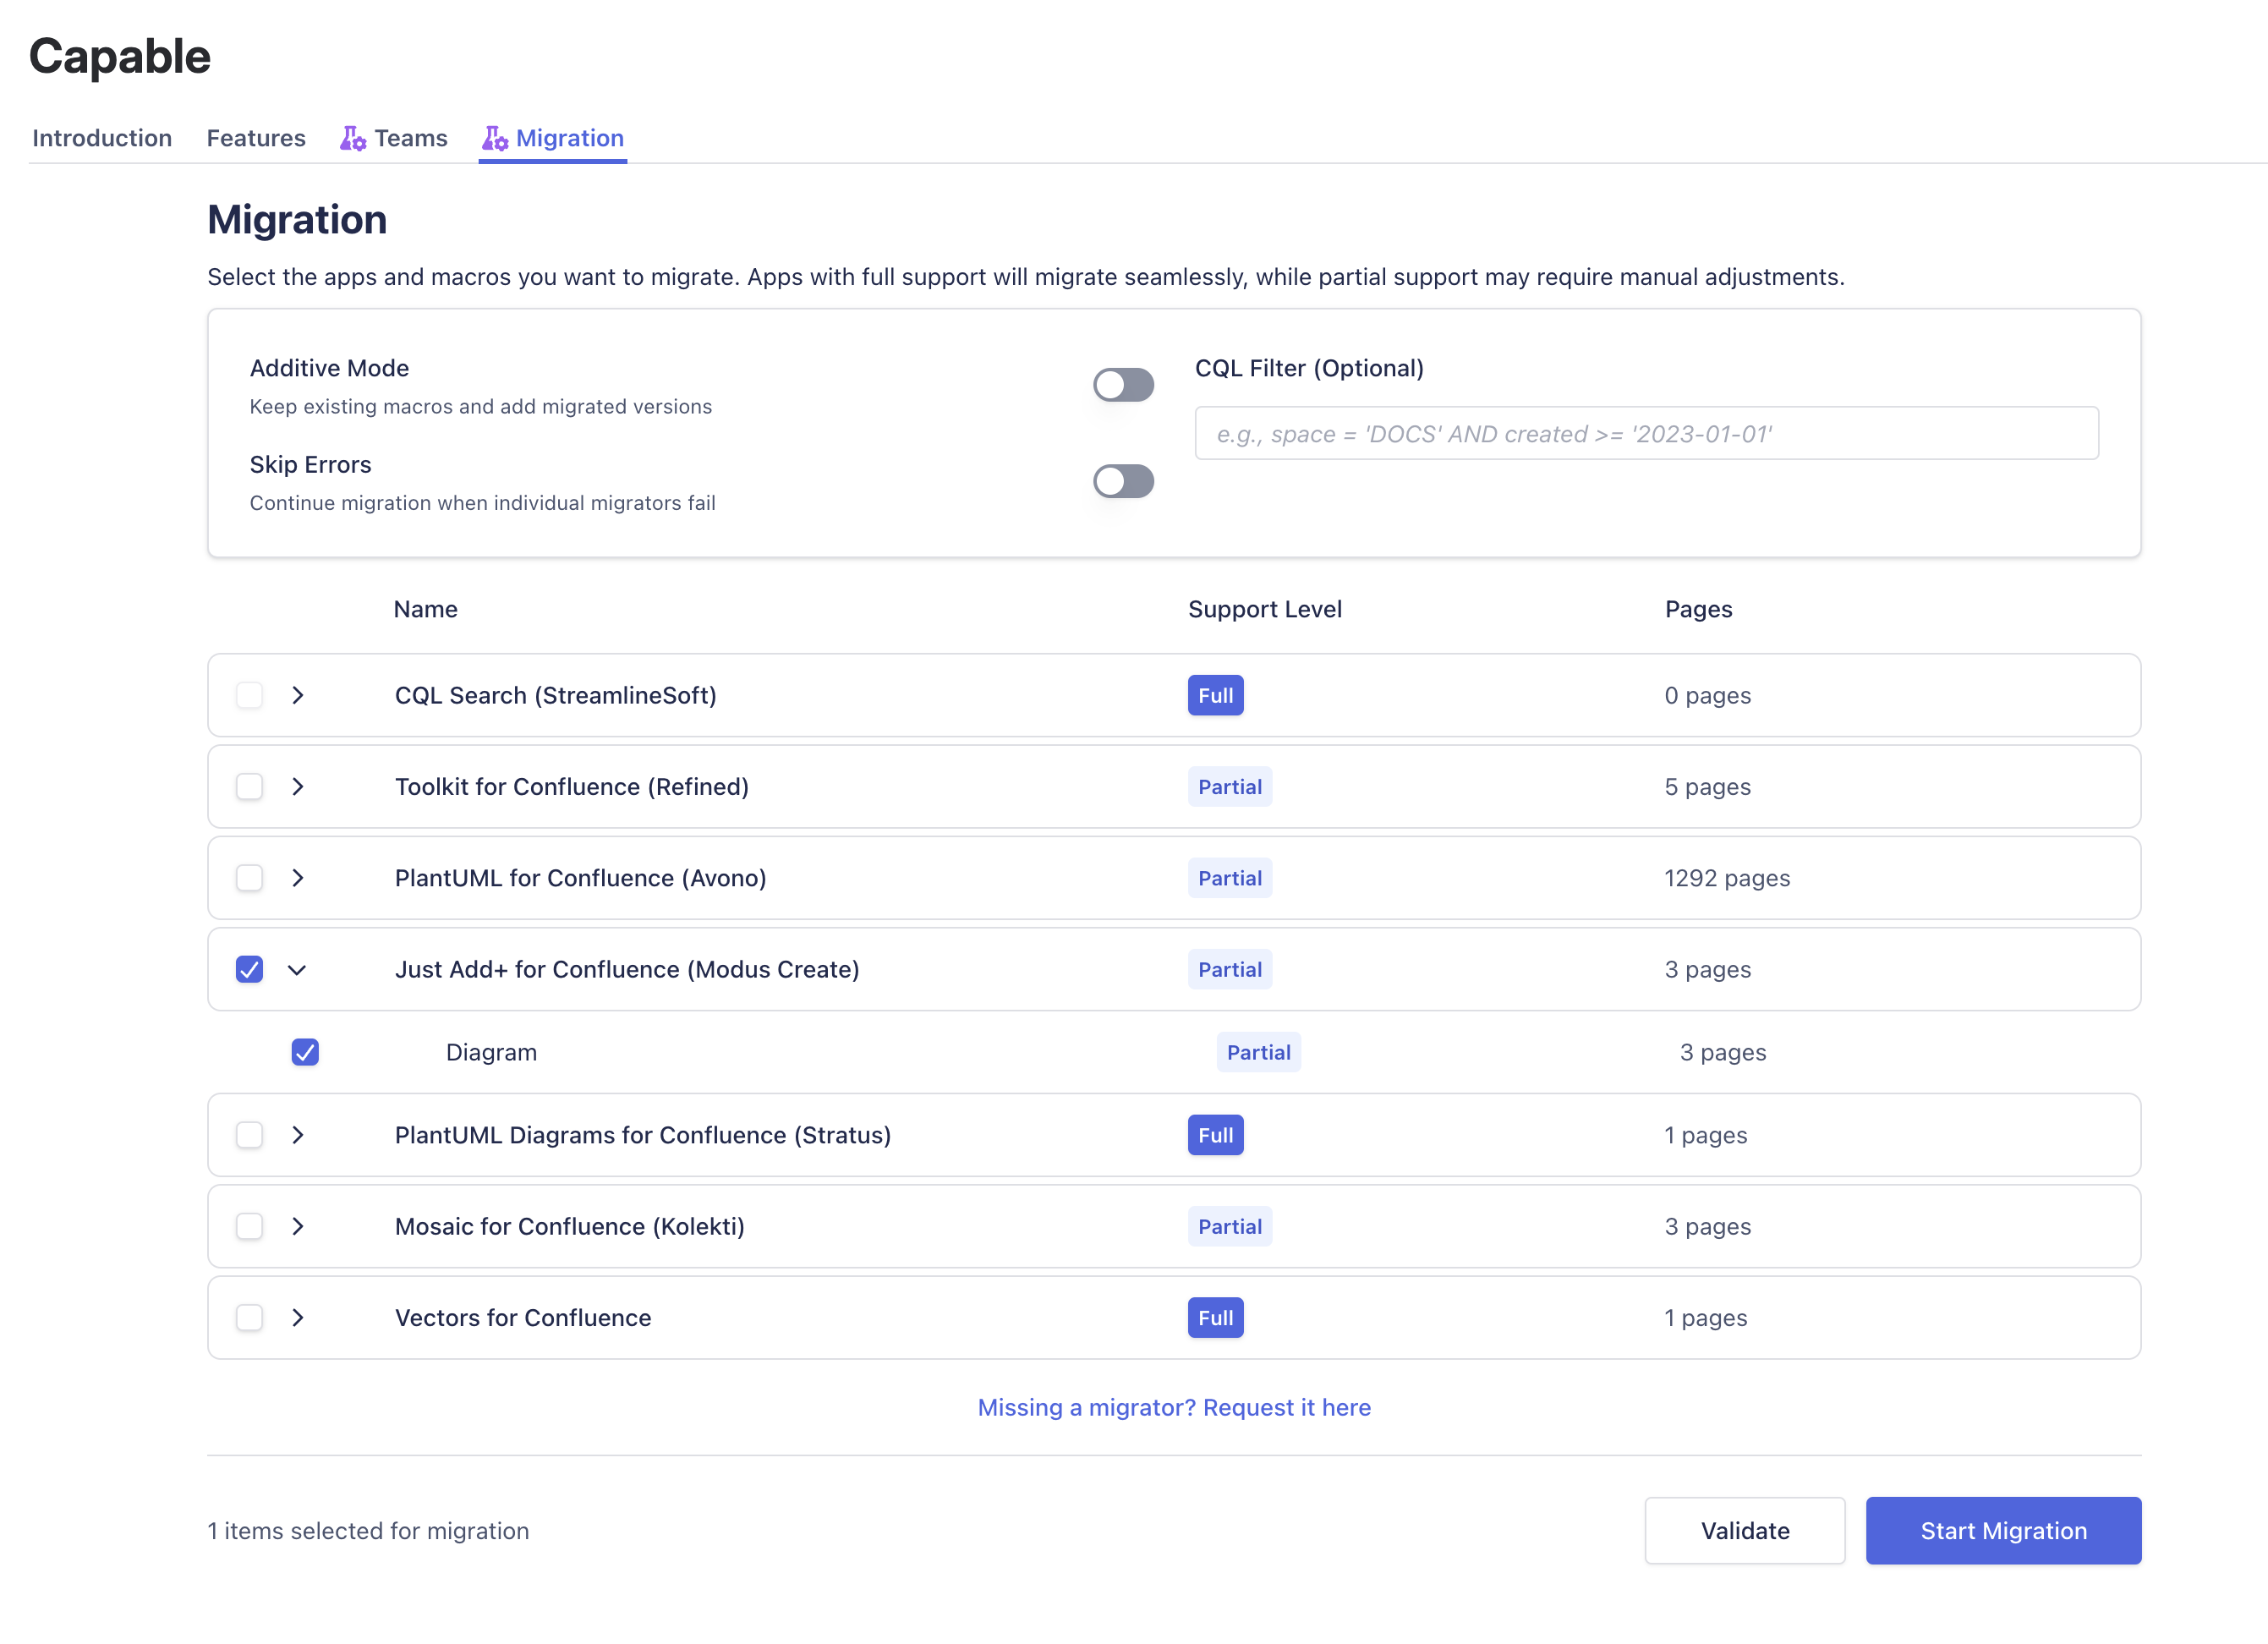Click the Partial badge for Toolkit for Confluence

pyautogui.click(x=1229, y=787)
